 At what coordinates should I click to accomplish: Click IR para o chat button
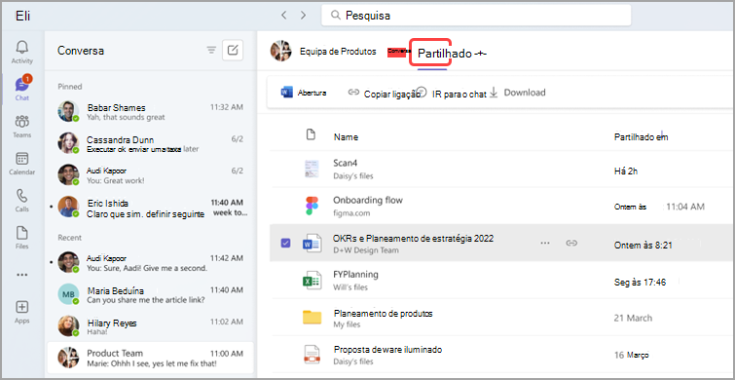point(453,94)
